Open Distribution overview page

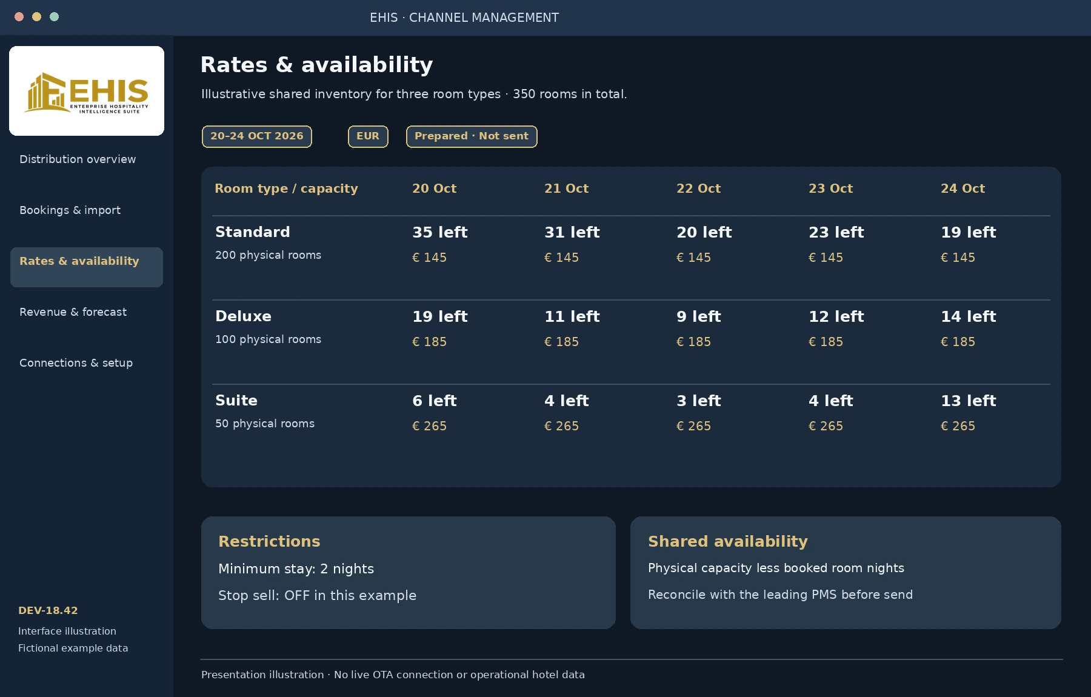(x=78, y=159)
